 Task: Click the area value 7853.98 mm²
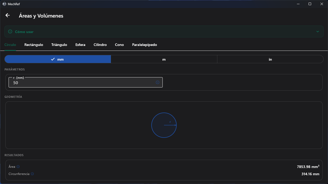308,167
